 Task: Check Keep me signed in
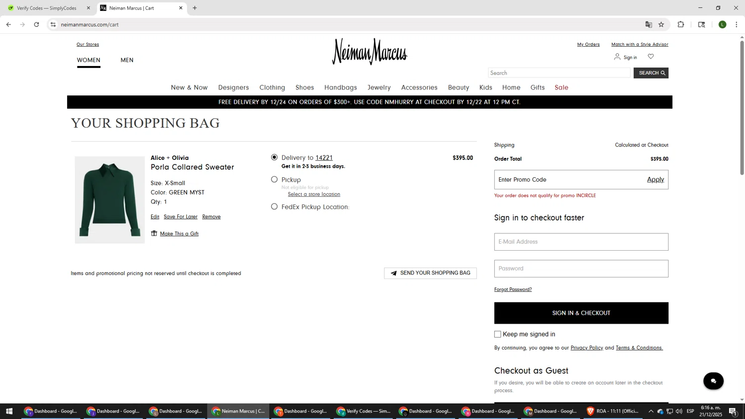pyautogui.click(x=498, y=334)
